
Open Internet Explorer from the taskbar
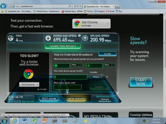pyautogui.click(x=14, y=121)
